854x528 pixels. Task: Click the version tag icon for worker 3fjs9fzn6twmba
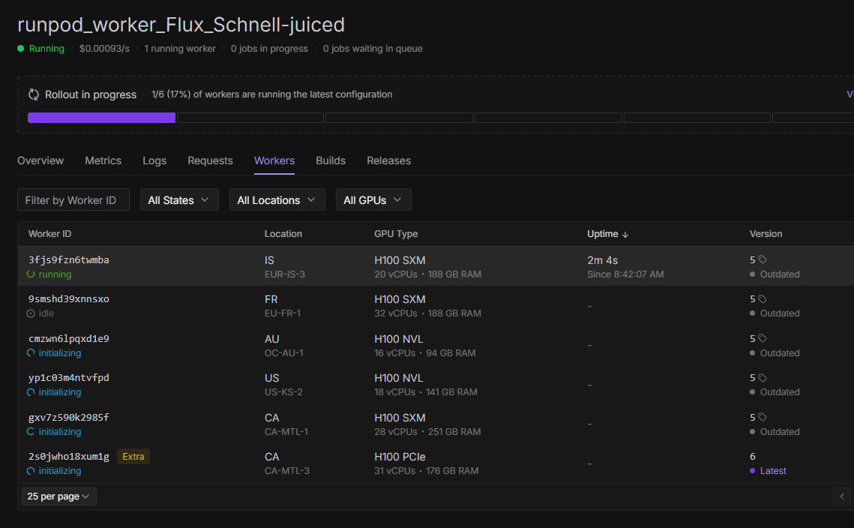(763, 259)
